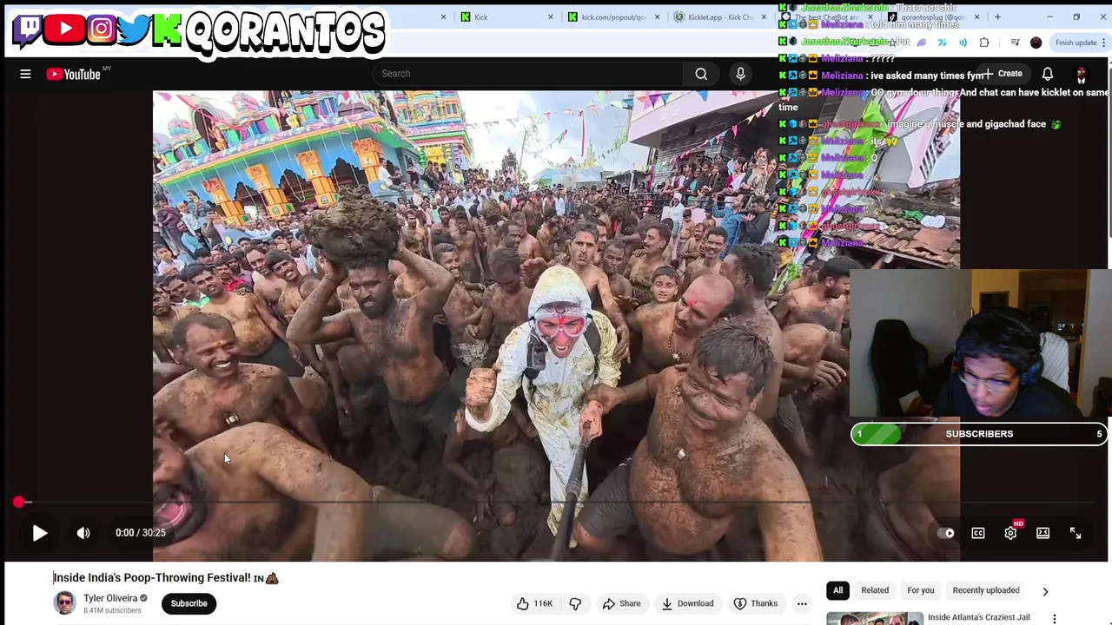Open a new browser tab
This screenshot has width=1112, height=625.
(x=997, y=17)
